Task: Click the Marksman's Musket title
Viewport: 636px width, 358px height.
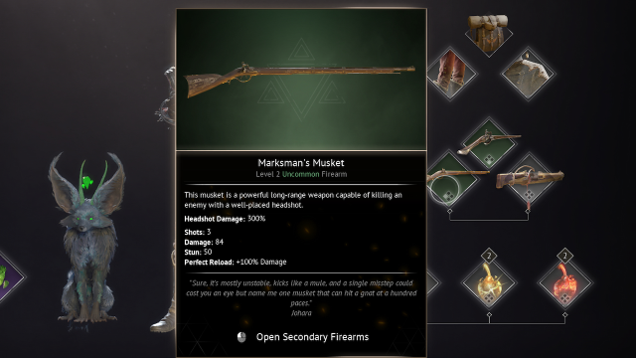Action: click(301, 163)
